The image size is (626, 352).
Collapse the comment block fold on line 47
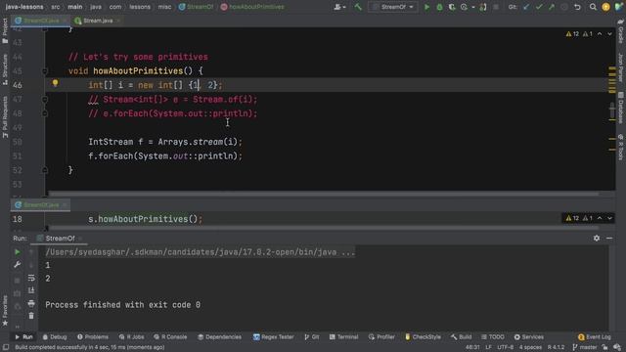pyautogui.click(x=45, y=100)
